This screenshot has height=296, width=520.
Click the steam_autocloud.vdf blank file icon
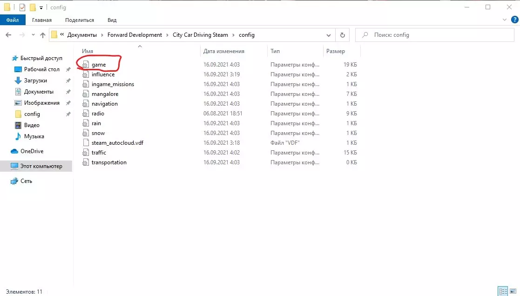click(86, 143)
